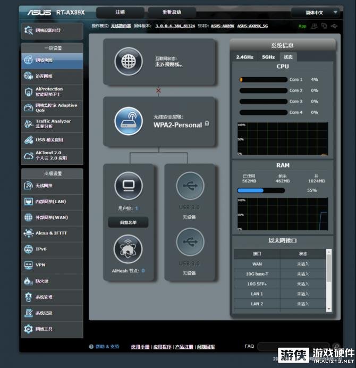Click the upper USB 3.0 icon
The image size is (356, 368).
[190, 186]
